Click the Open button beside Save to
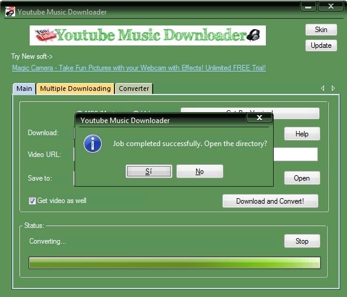347x297 pixels. [x=302, y=178]
